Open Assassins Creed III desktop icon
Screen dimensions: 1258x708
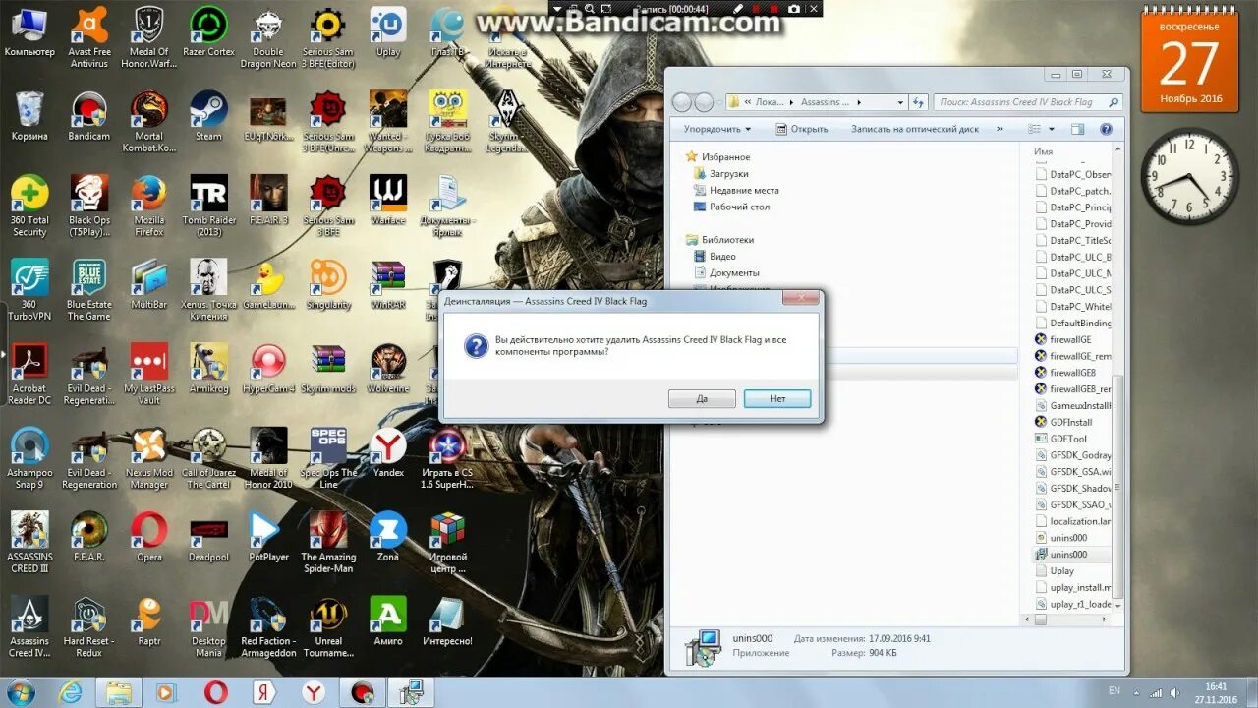29,542
